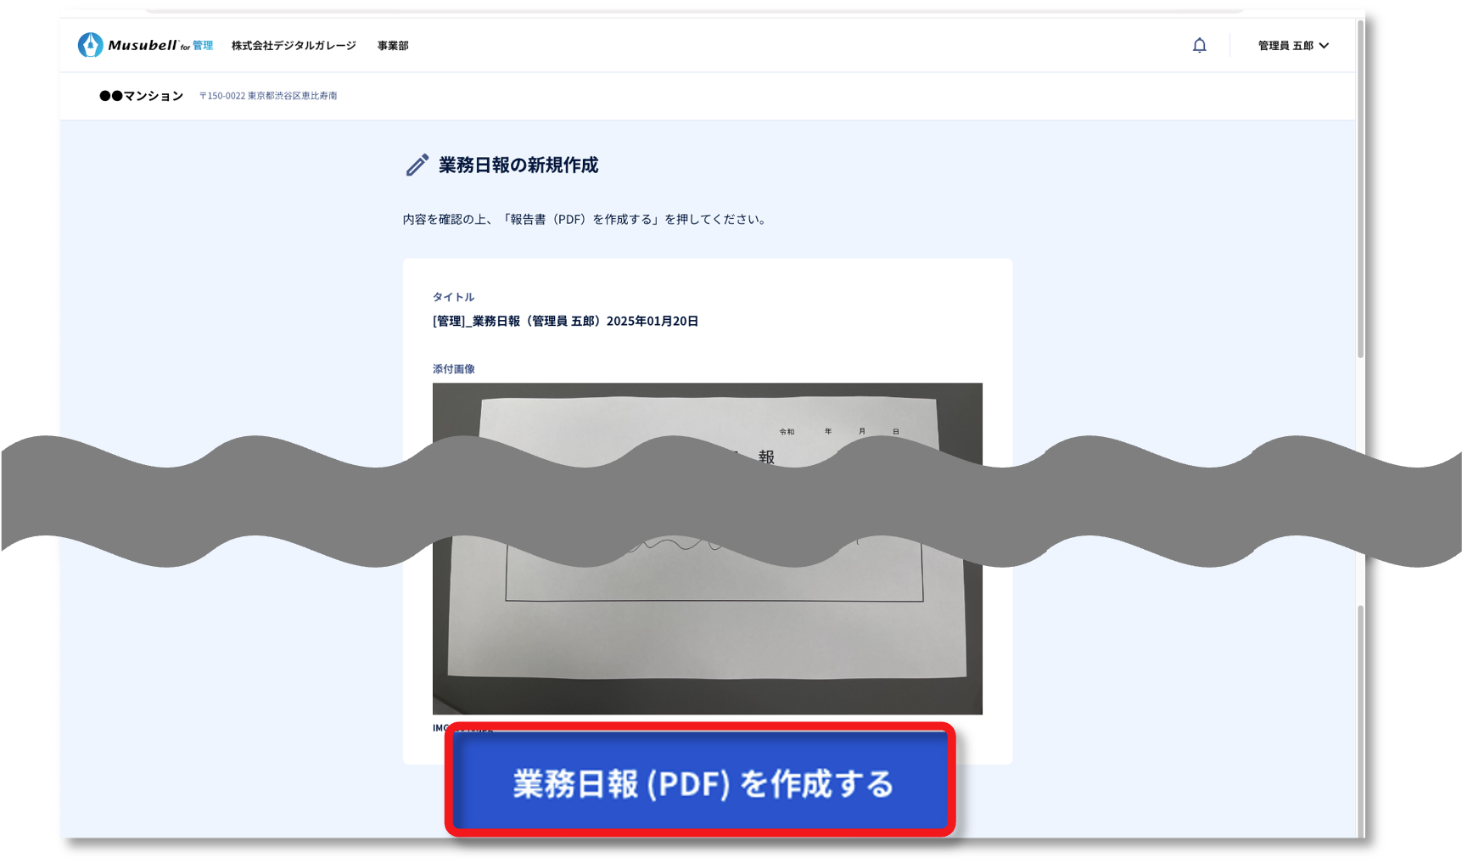
Task: Select 事業部 in the header
Action: pyautogui.click(x=393, y=46)
